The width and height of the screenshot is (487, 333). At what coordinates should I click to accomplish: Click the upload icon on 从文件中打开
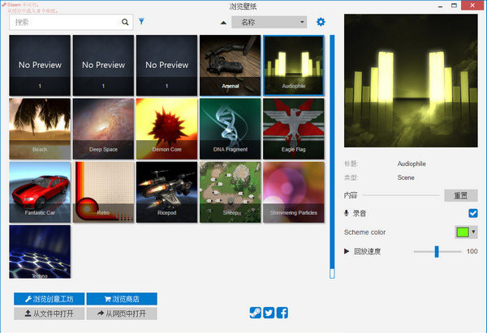(x=28, y=314)
